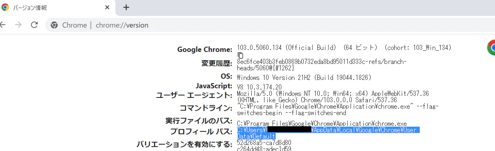Copy version string using copy icon
495x151 pixels.
click(x=240, y=55)
